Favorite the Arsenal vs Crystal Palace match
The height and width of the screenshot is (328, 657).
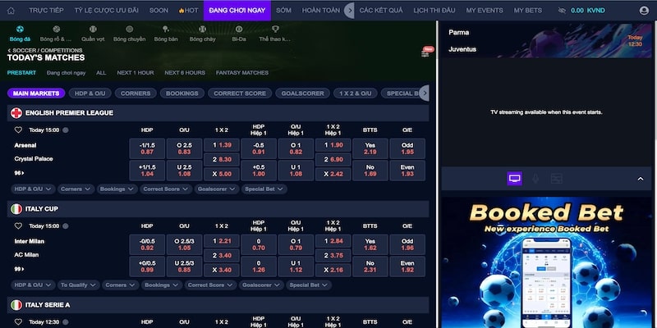[x=18, y=130]
